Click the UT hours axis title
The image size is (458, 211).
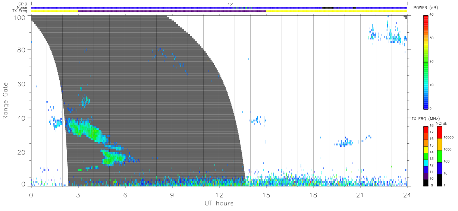tap(219, 203)
